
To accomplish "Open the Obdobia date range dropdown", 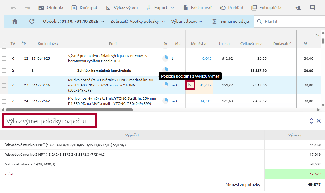I will 74,22.
